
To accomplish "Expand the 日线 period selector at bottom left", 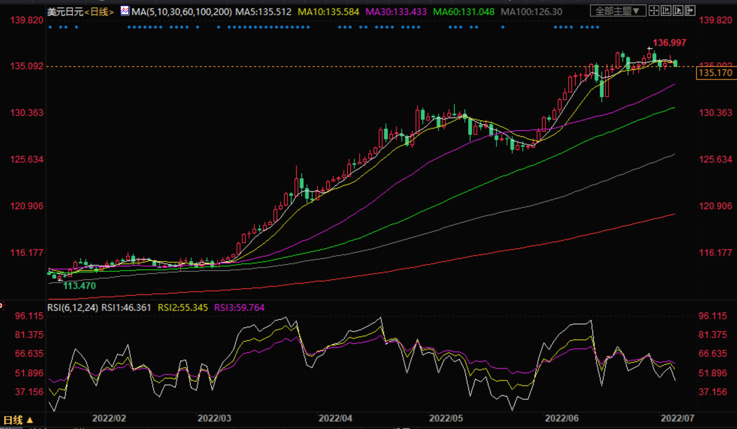I will click(x=18, y=420).
